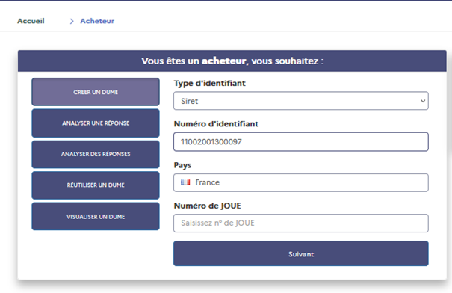452x293 pixels.
Task: Choose ANALYSER DES RÉPONSES option
Action: (96, 154)
